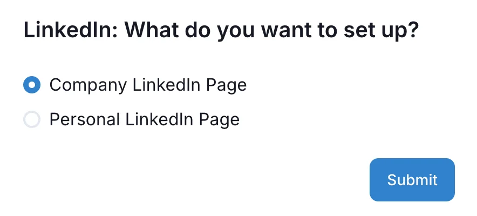Screen dimensions: 477x216
Task: Submit the LinkedIn setup choice
Action: coord(412,180)
